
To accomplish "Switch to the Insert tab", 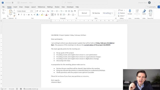I will 15,7.
